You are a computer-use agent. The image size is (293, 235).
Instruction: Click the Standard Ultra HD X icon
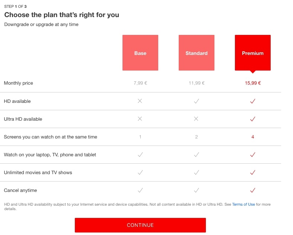196,119
